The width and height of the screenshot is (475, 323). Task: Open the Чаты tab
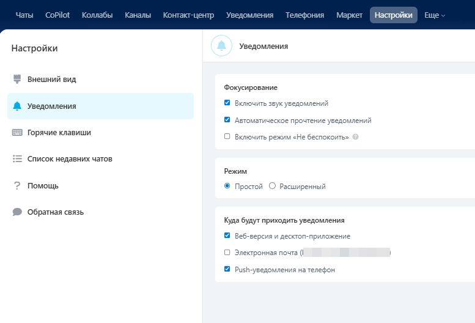coord(24,15)
